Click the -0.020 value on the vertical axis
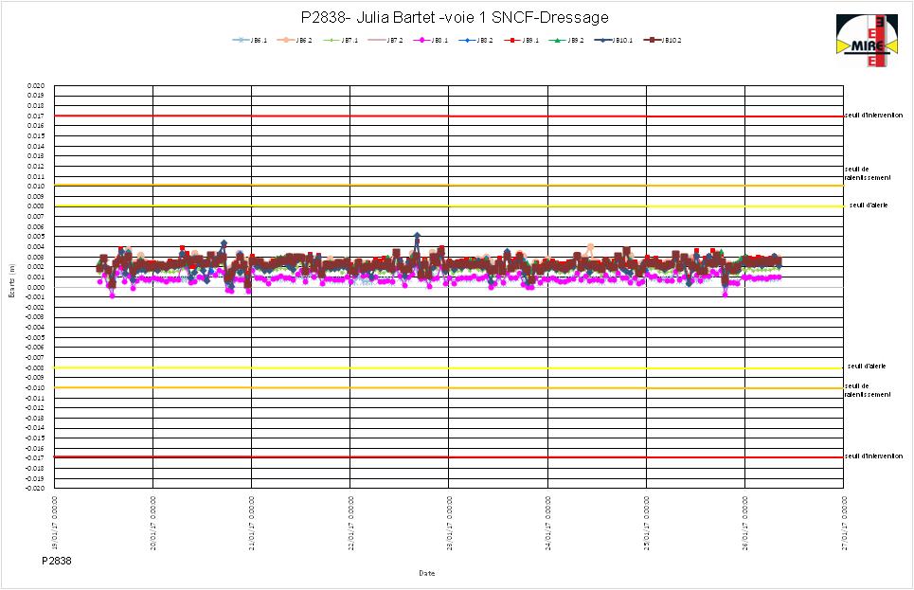The image size is (914, 590). pos(34,489)
